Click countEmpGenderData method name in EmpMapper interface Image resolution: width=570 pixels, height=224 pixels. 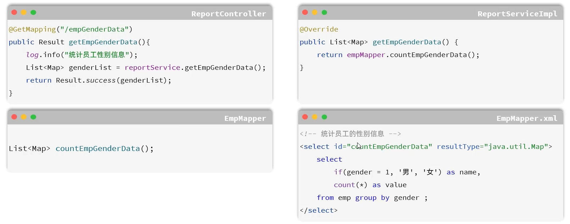click(98, 149)
